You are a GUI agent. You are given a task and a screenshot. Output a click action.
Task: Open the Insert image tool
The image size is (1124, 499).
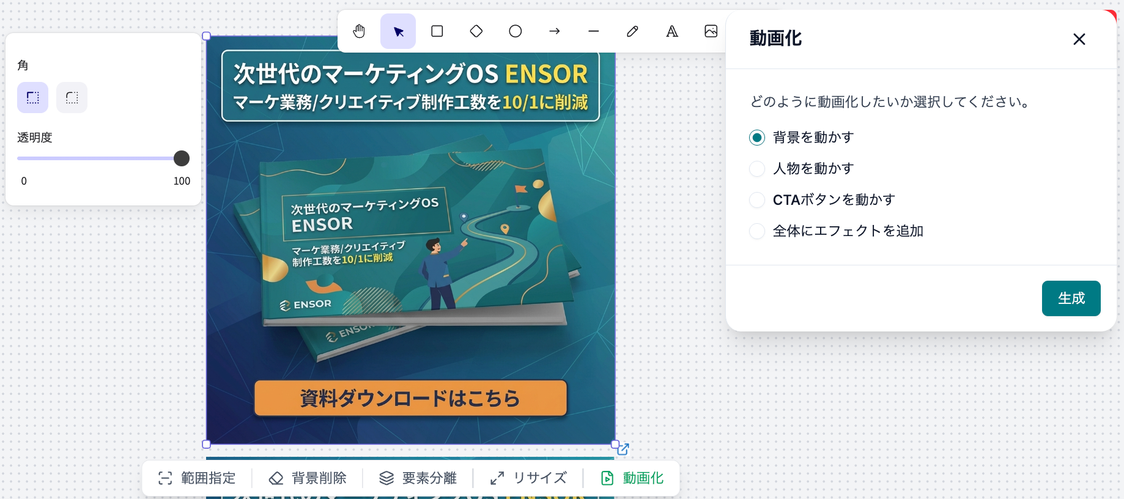point(711,31)
